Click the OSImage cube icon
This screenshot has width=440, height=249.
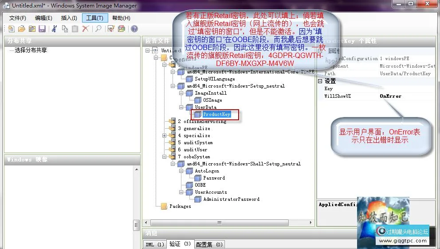(198, 100)
